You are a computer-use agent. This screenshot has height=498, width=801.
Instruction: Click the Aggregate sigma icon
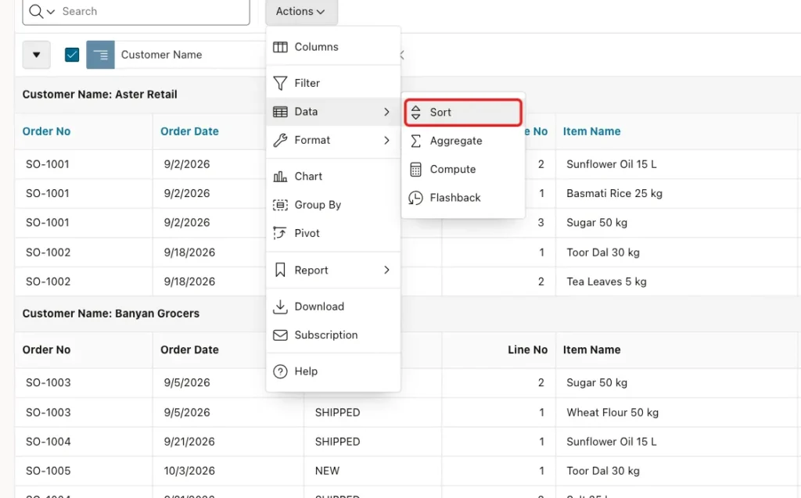click(x=416, y=141)
